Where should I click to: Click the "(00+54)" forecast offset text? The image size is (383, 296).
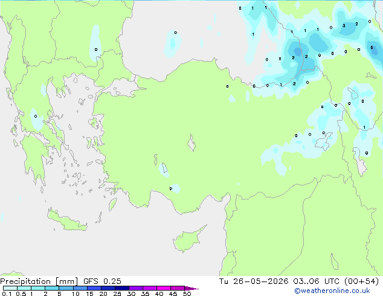click(x=361, y=282)
